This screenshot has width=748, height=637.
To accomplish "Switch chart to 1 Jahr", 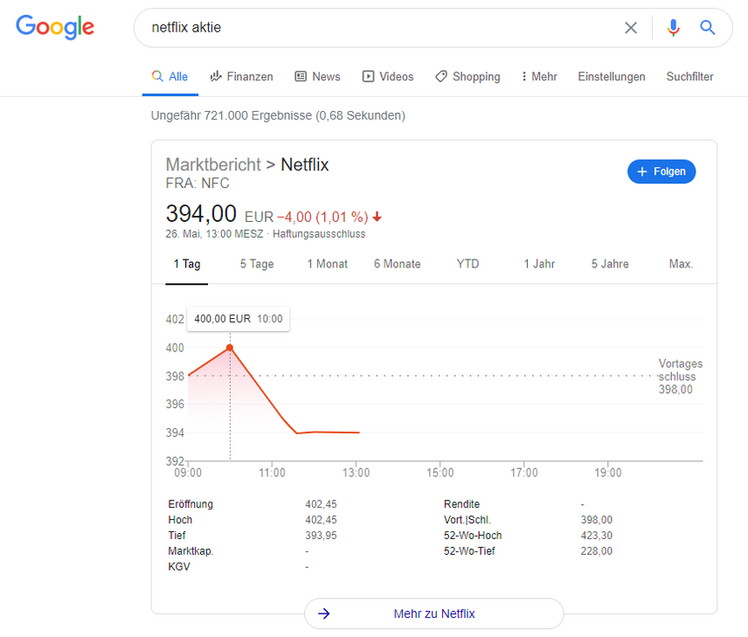I will click(x=539, y=264).
